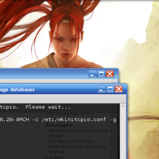159x159 pixels.
Task: Click the inner dimmed panel scroll arrow
Action: click(114, 115)
